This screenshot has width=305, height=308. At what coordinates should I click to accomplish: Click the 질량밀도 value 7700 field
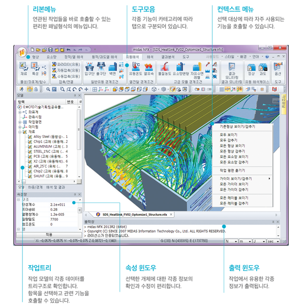(64, 219)
